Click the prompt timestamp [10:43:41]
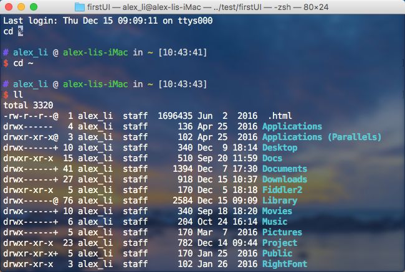The image size is (405, 272). click(x=183, y=52)
